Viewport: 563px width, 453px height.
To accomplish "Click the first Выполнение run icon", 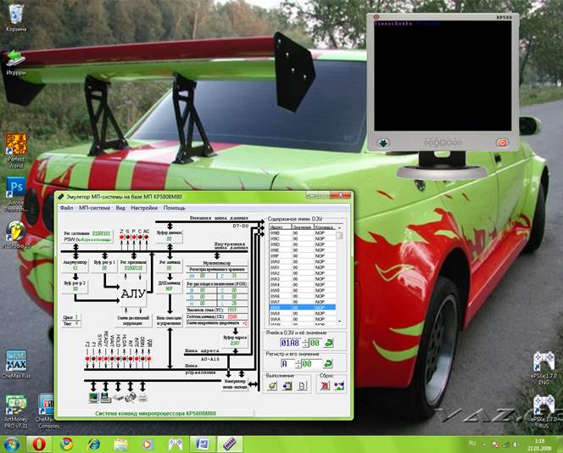I will click(272, 386).
